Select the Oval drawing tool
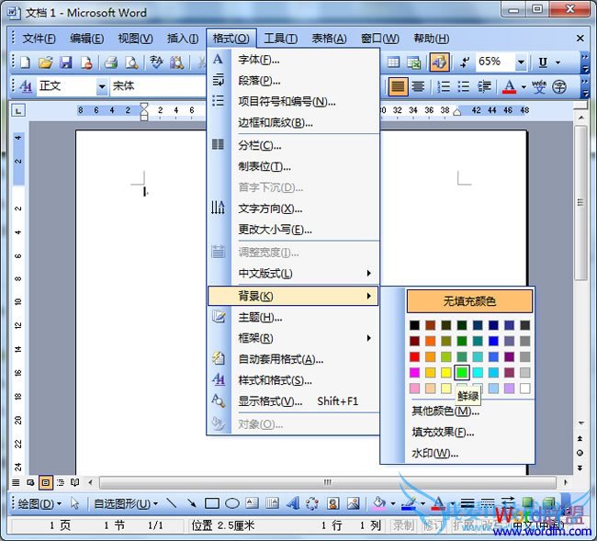The width and height of the screenshot is (597, 541). point(231,503)
